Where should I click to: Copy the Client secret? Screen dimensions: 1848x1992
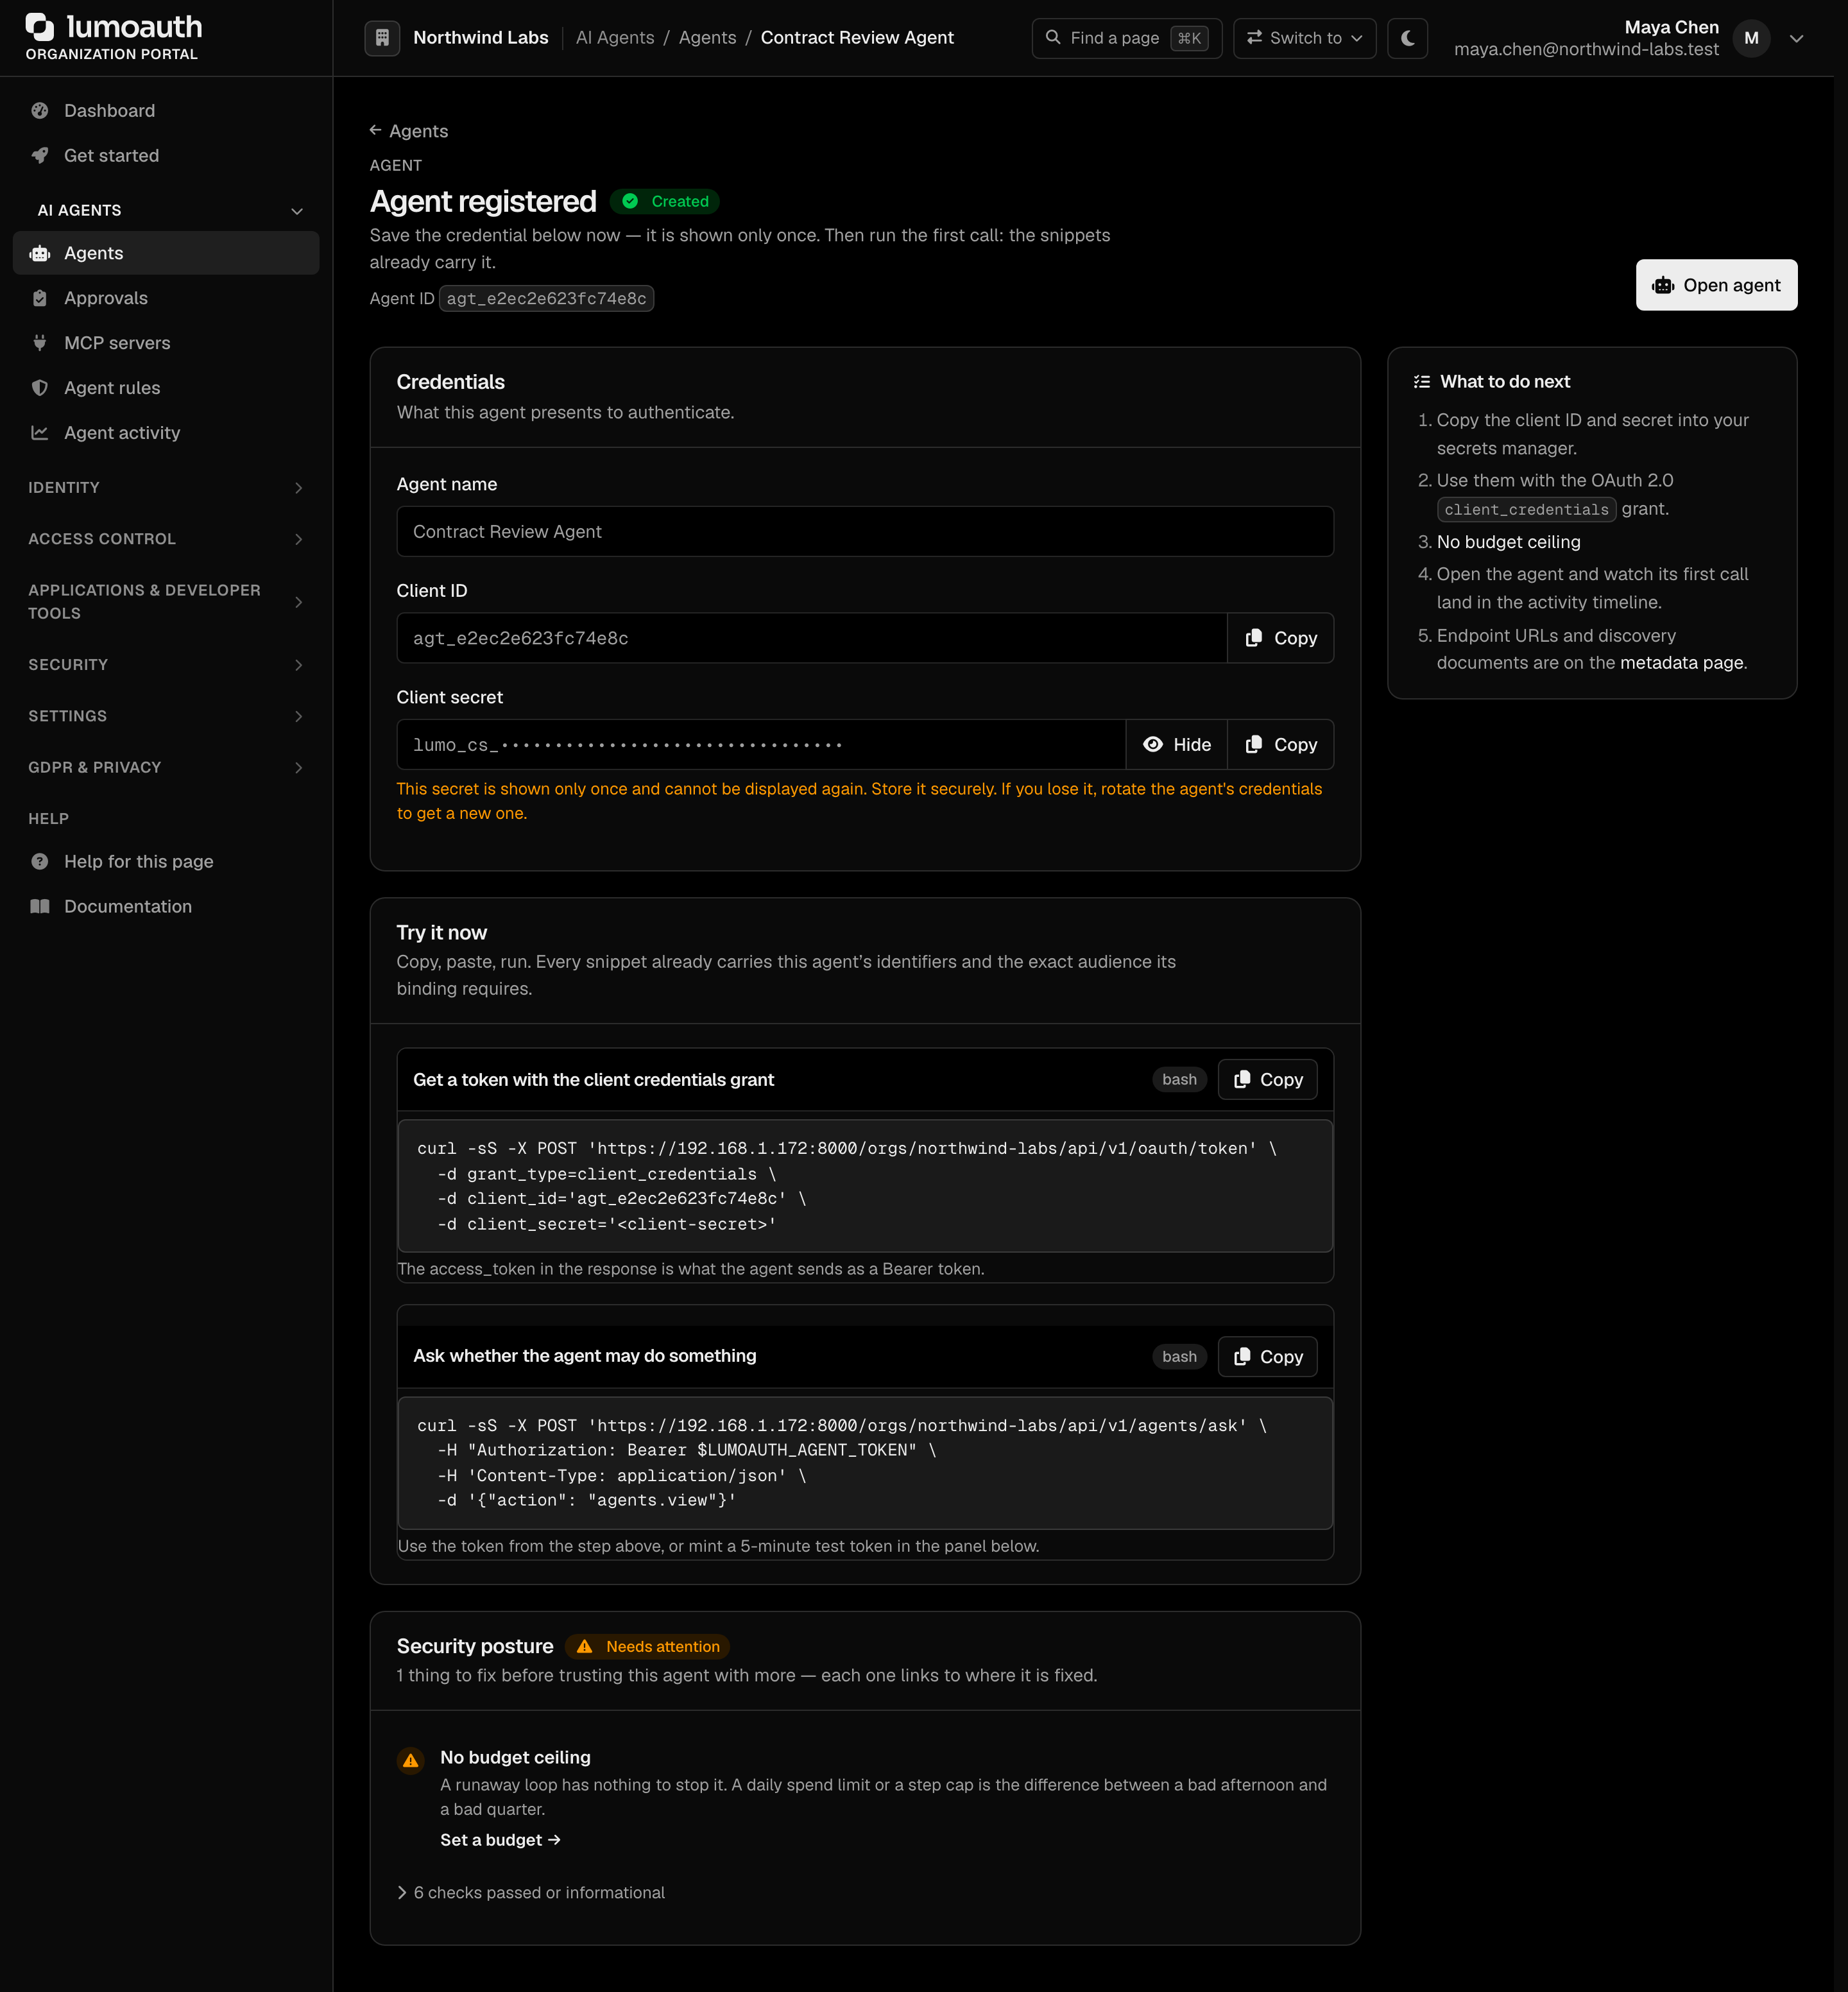[x=1280, y=745]
